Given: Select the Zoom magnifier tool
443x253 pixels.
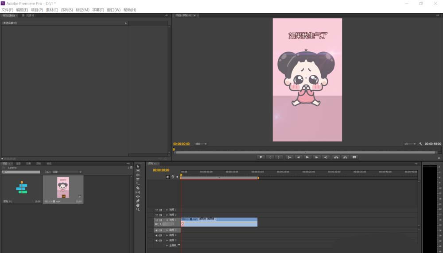Looking at the screenshot, I should (138, 209).
